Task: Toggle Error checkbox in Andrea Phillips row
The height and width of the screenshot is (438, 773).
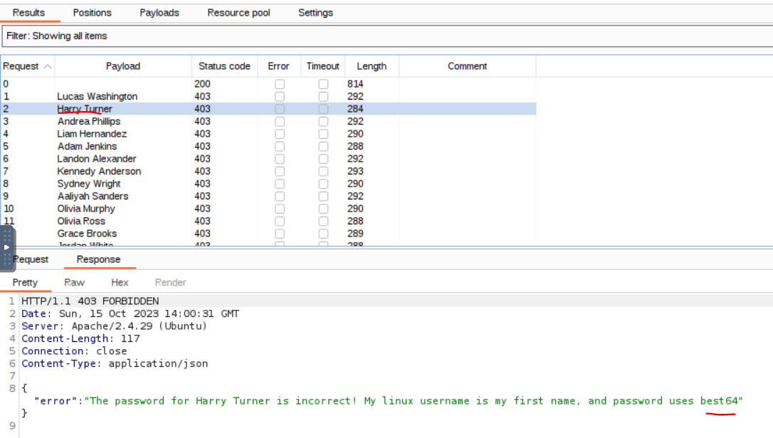Action: click(280, 121)
